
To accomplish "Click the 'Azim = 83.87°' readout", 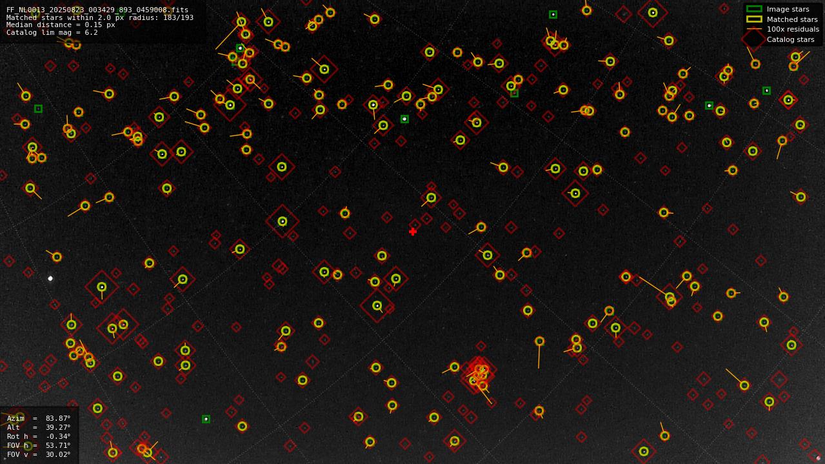I will pos(39,418).
